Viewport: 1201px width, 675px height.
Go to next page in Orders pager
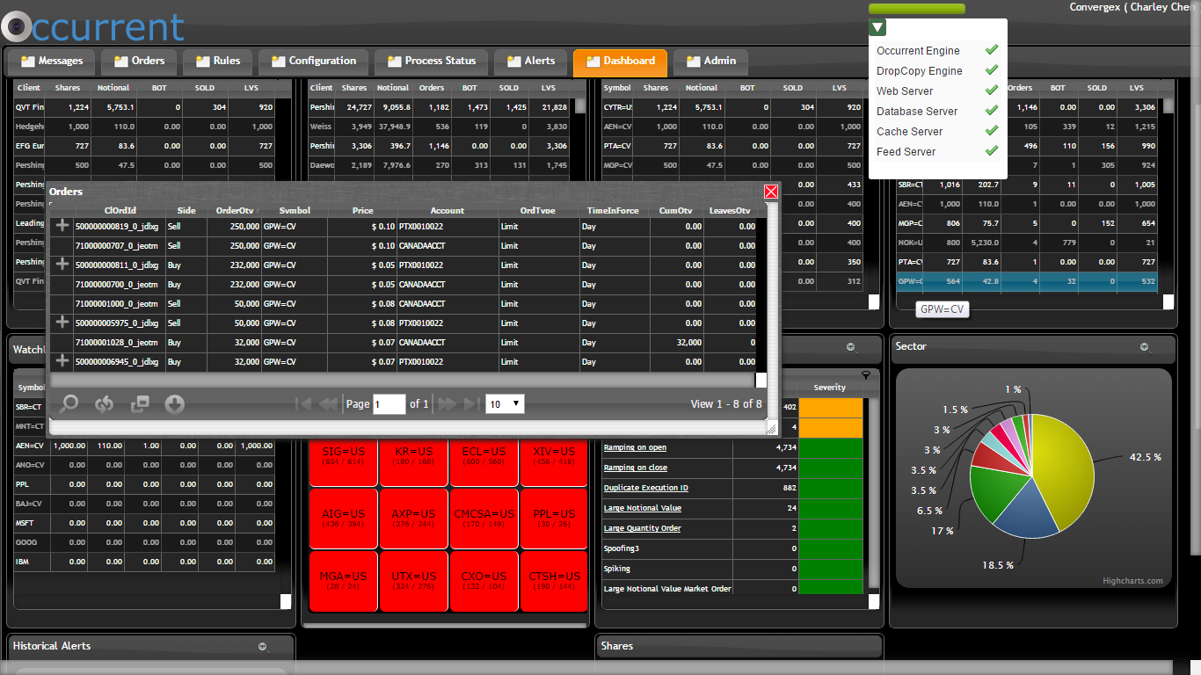tap(447, 403)
